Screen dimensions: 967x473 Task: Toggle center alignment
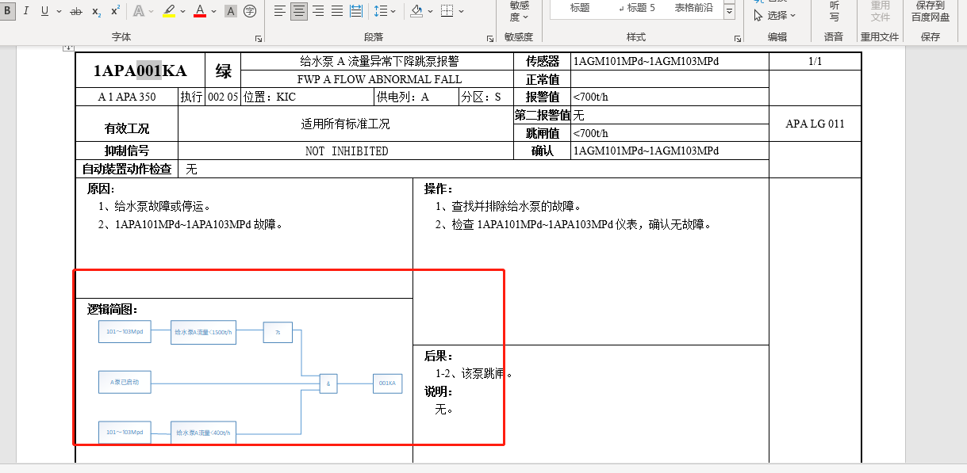[299, 11]
